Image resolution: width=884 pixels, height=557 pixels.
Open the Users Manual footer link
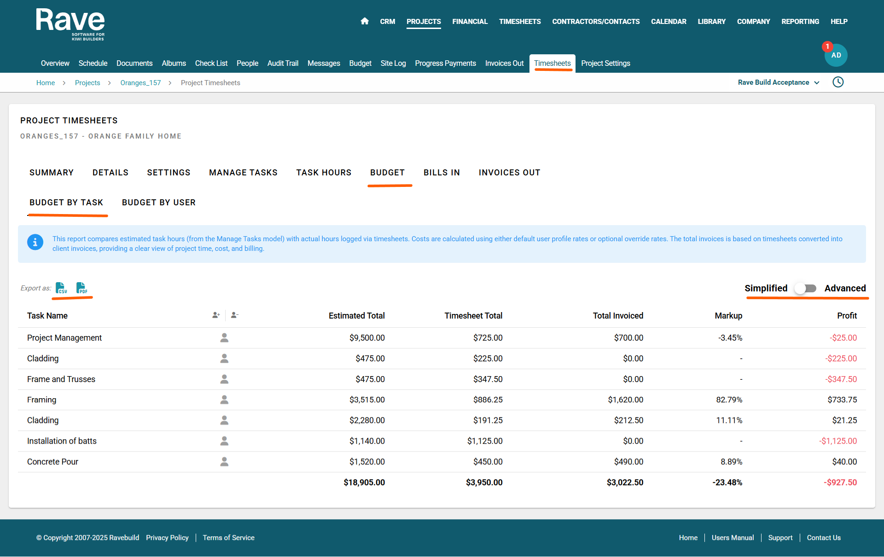pos(733,538)
